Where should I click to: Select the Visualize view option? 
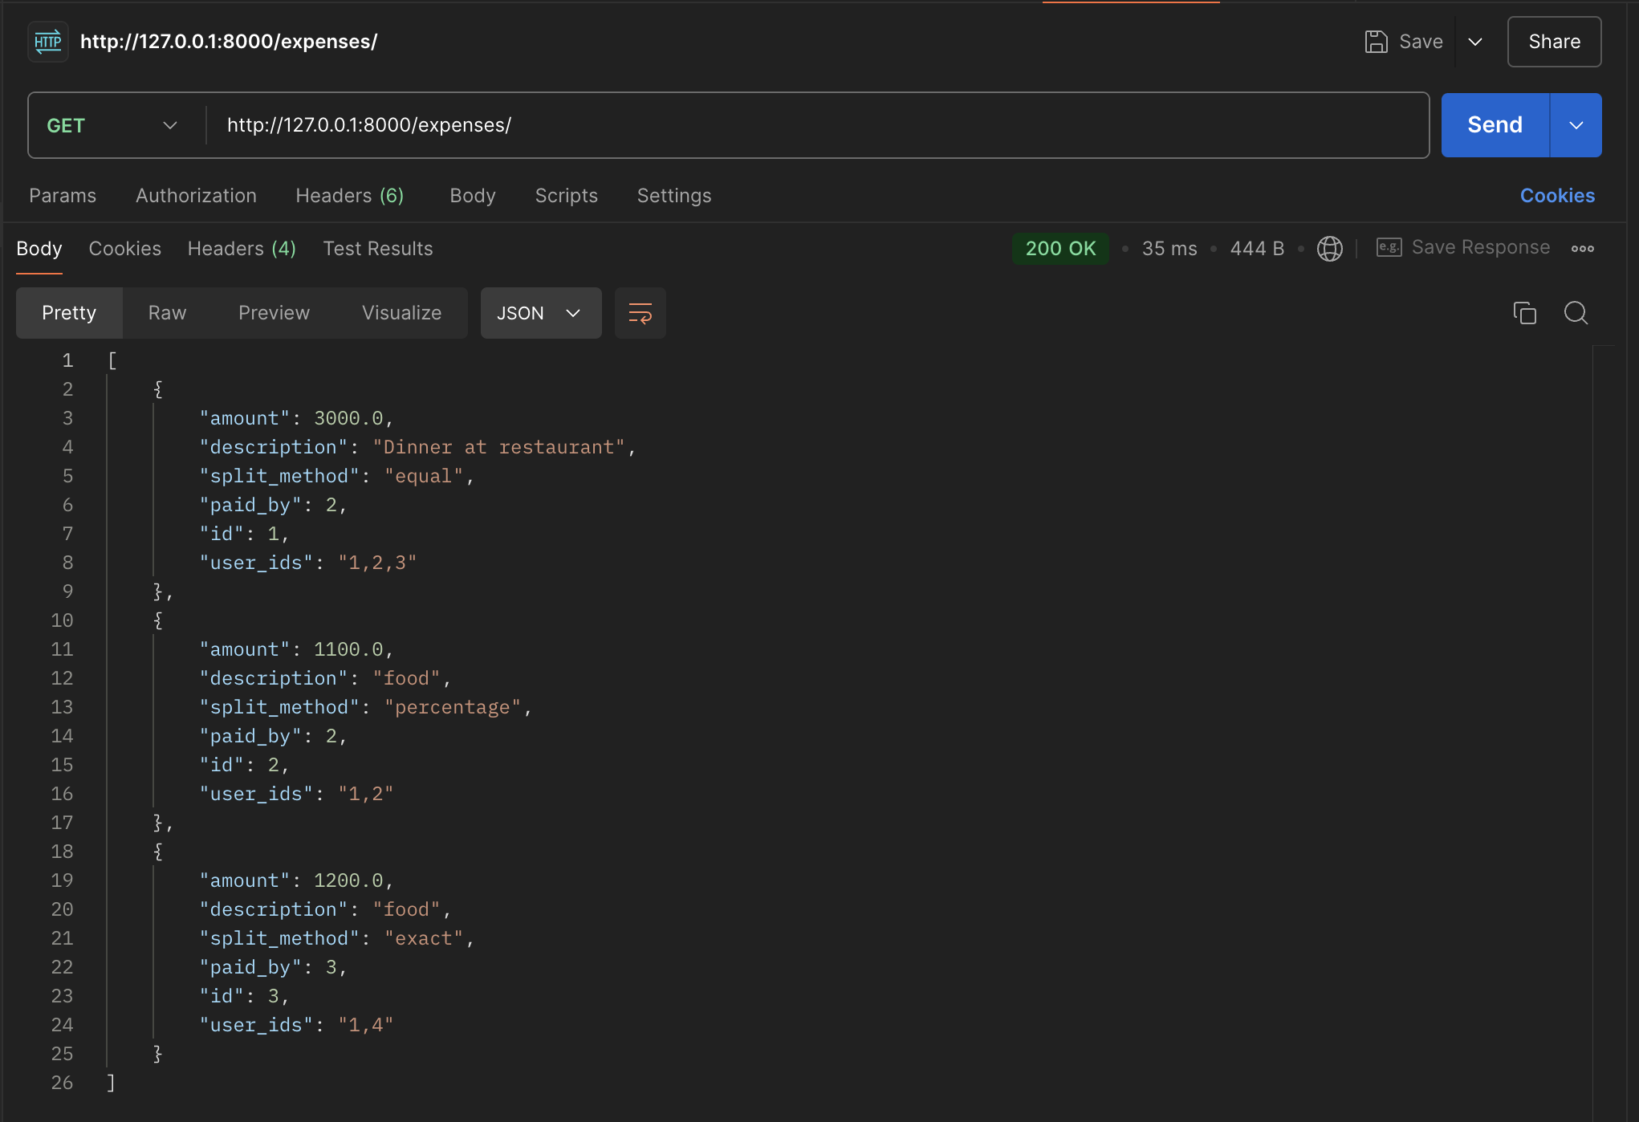point(401,313)
